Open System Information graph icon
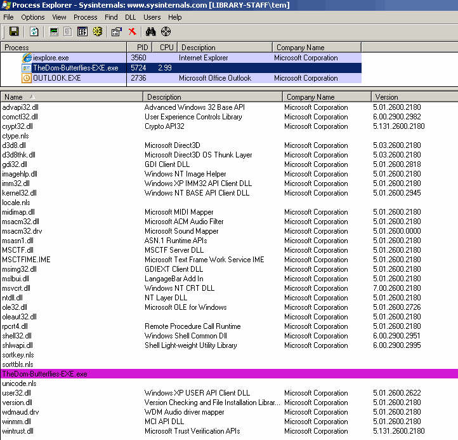This screenshot has width=458, height=440. 54,32
